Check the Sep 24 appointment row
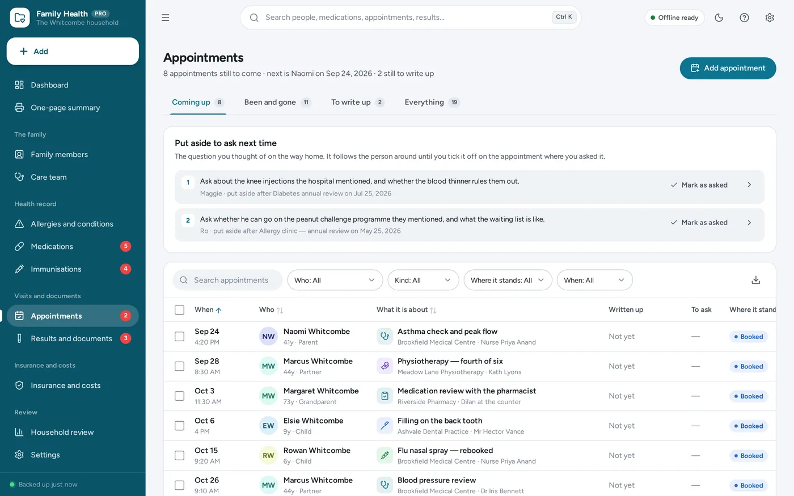Screen dimensions: 794x496 coord(179,336)
